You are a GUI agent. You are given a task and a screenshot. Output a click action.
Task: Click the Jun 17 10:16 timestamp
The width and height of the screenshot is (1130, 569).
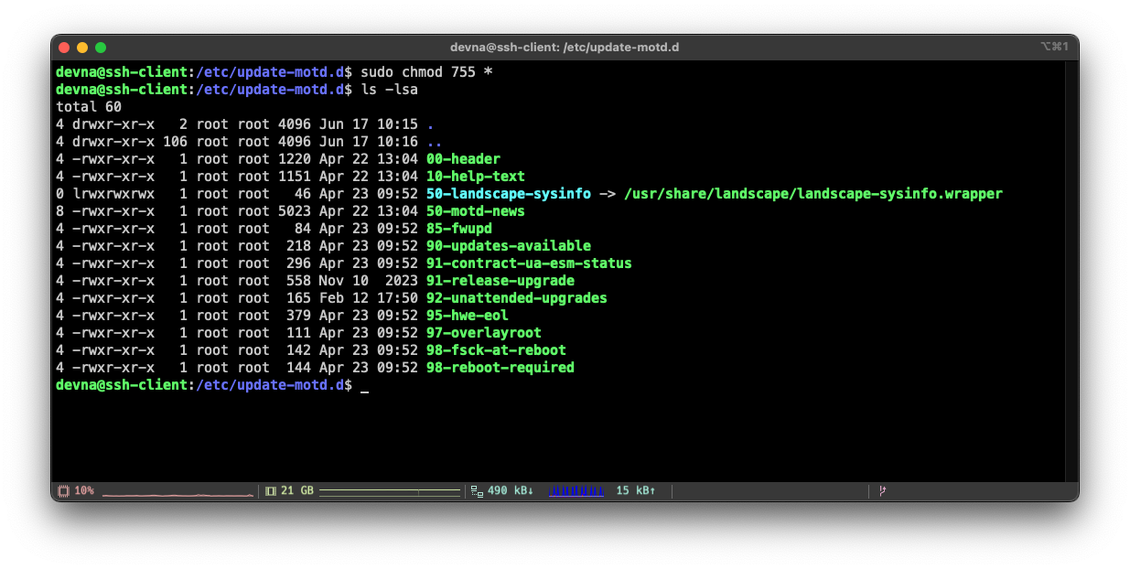[x=369, y=142]
